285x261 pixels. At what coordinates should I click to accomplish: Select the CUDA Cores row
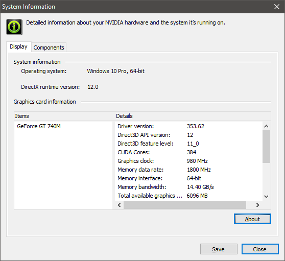click(x=188, y=152)
